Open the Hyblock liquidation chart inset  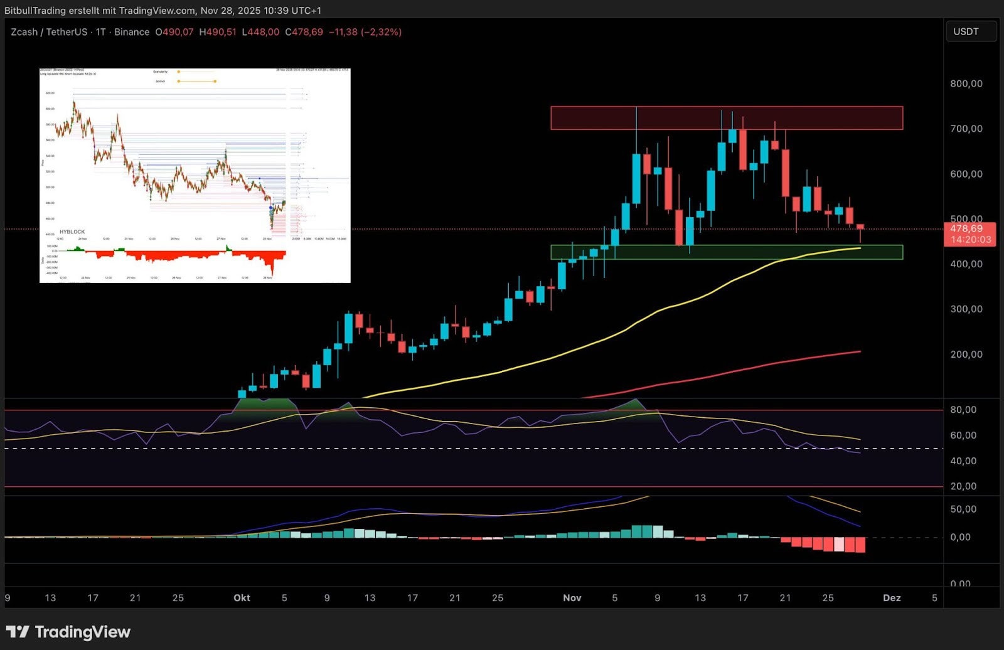195,176
